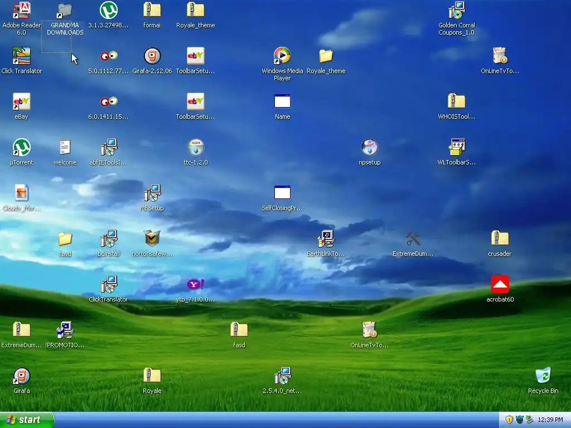Click the Safely Remove Hardware tray icon
This screenshot has height=428, width=571.
point(529,420)
